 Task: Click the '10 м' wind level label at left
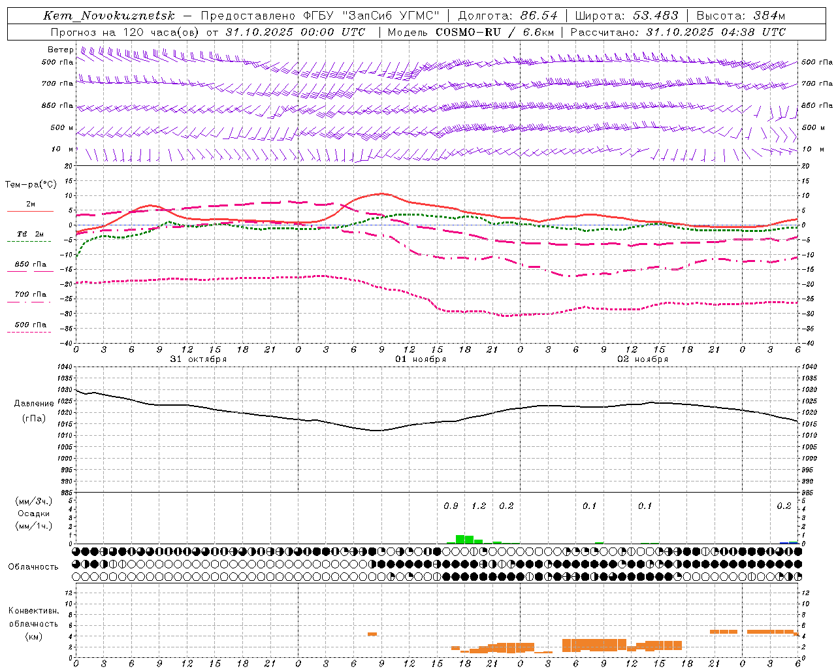(62, 150)
